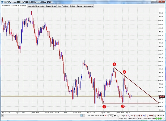Image resolution: width=166 pixels, height=121 pixels.
Task: Click the first red crosshair line tool
Action: [135, 115]
